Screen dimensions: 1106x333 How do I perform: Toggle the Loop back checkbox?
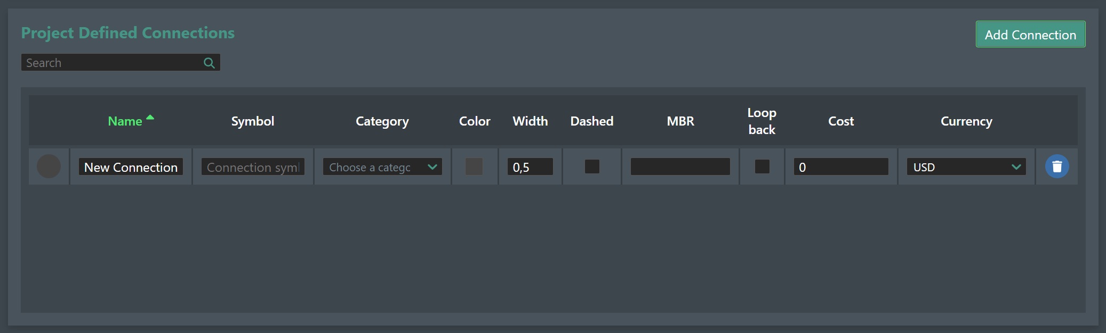(762, 166)
